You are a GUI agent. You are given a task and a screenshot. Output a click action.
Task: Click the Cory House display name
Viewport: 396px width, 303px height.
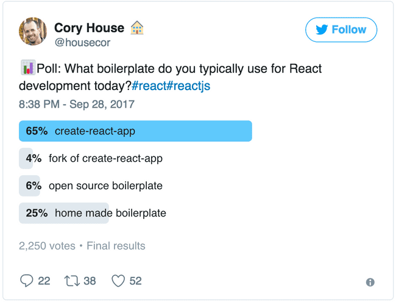pos(89,28)
